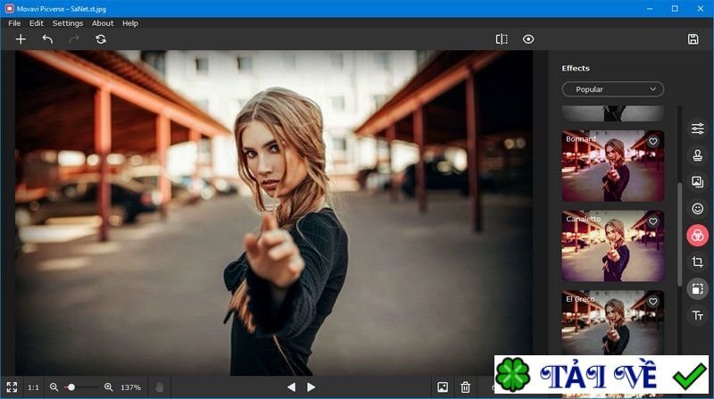Expand the Popular effects dropdown

click(613, 89)
